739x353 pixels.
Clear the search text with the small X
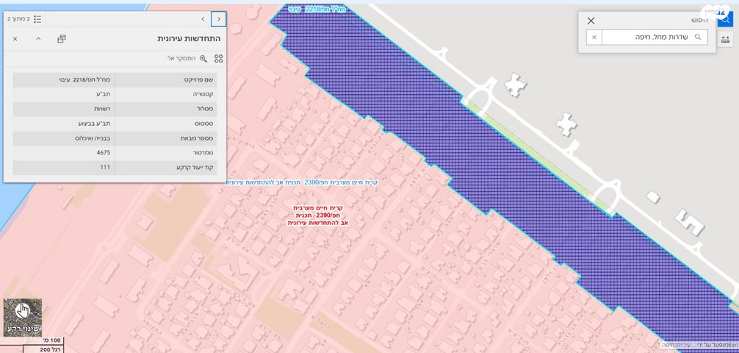(594, 38)
